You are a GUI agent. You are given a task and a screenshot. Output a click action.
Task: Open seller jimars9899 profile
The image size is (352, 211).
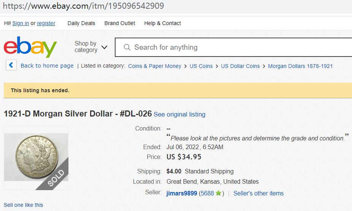182,193
